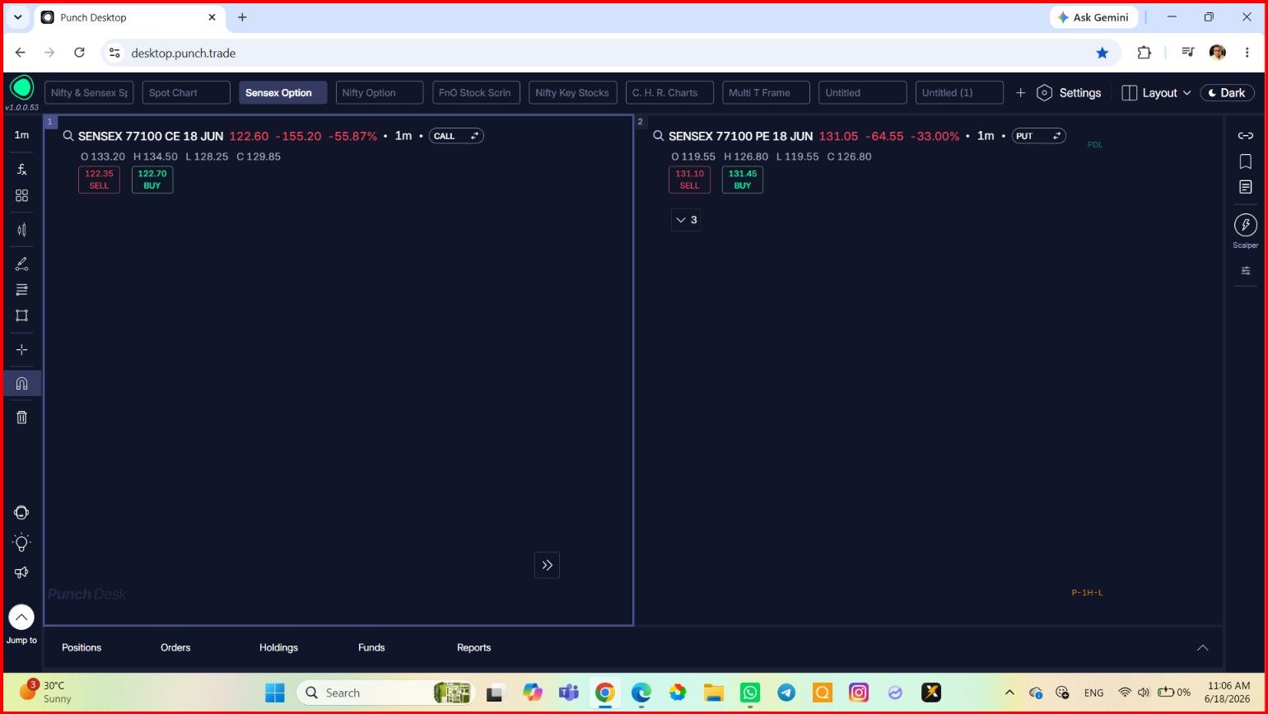Image resolution: width=1268 pixels, height=714 pixels.
Task: Open the left toolbar 1m timeframe selector
Action: (x=22, y=135)
